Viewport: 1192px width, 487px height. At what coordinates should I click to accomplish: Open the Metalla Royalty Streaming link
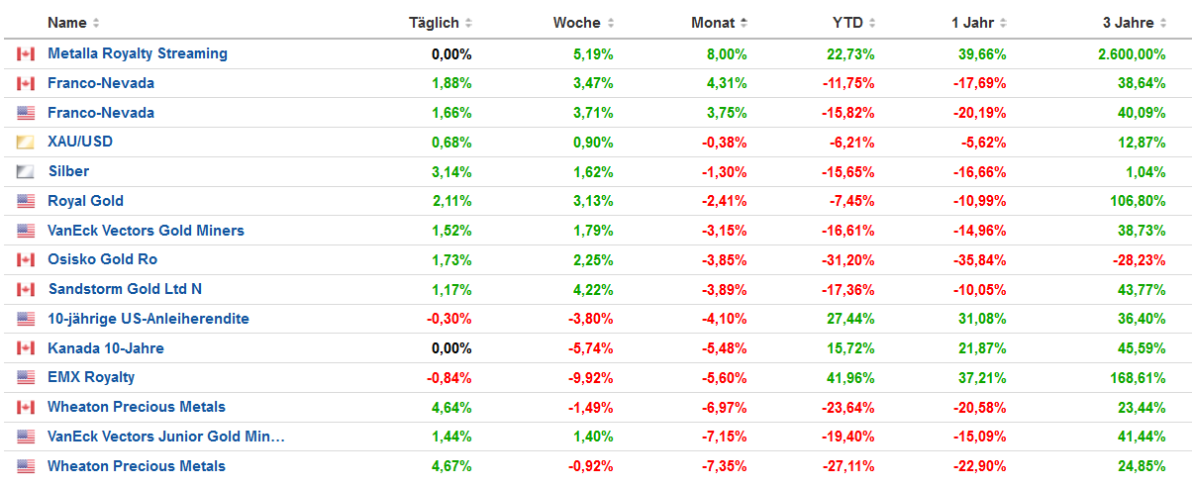point(138,53)
